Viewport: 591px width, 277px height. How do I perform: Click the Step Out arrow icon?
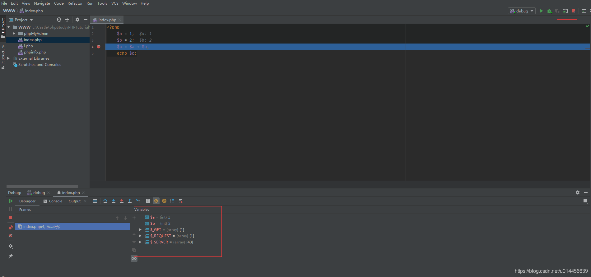coord(130,201)
